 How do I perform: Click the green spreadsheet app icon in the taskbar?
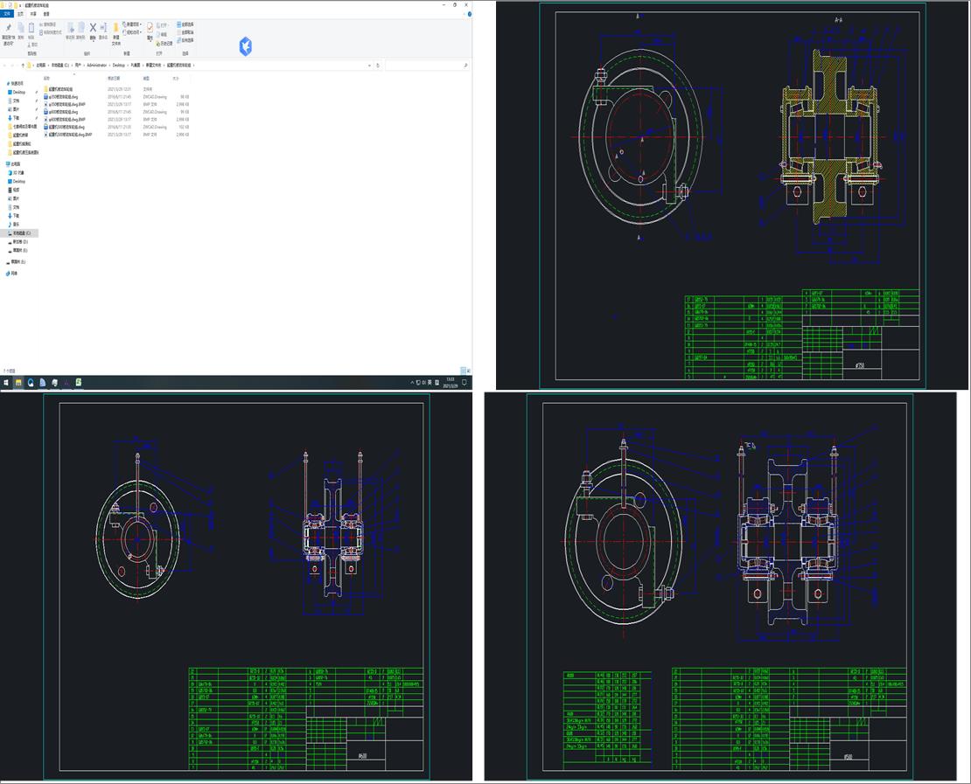click(x=79, y=383)
